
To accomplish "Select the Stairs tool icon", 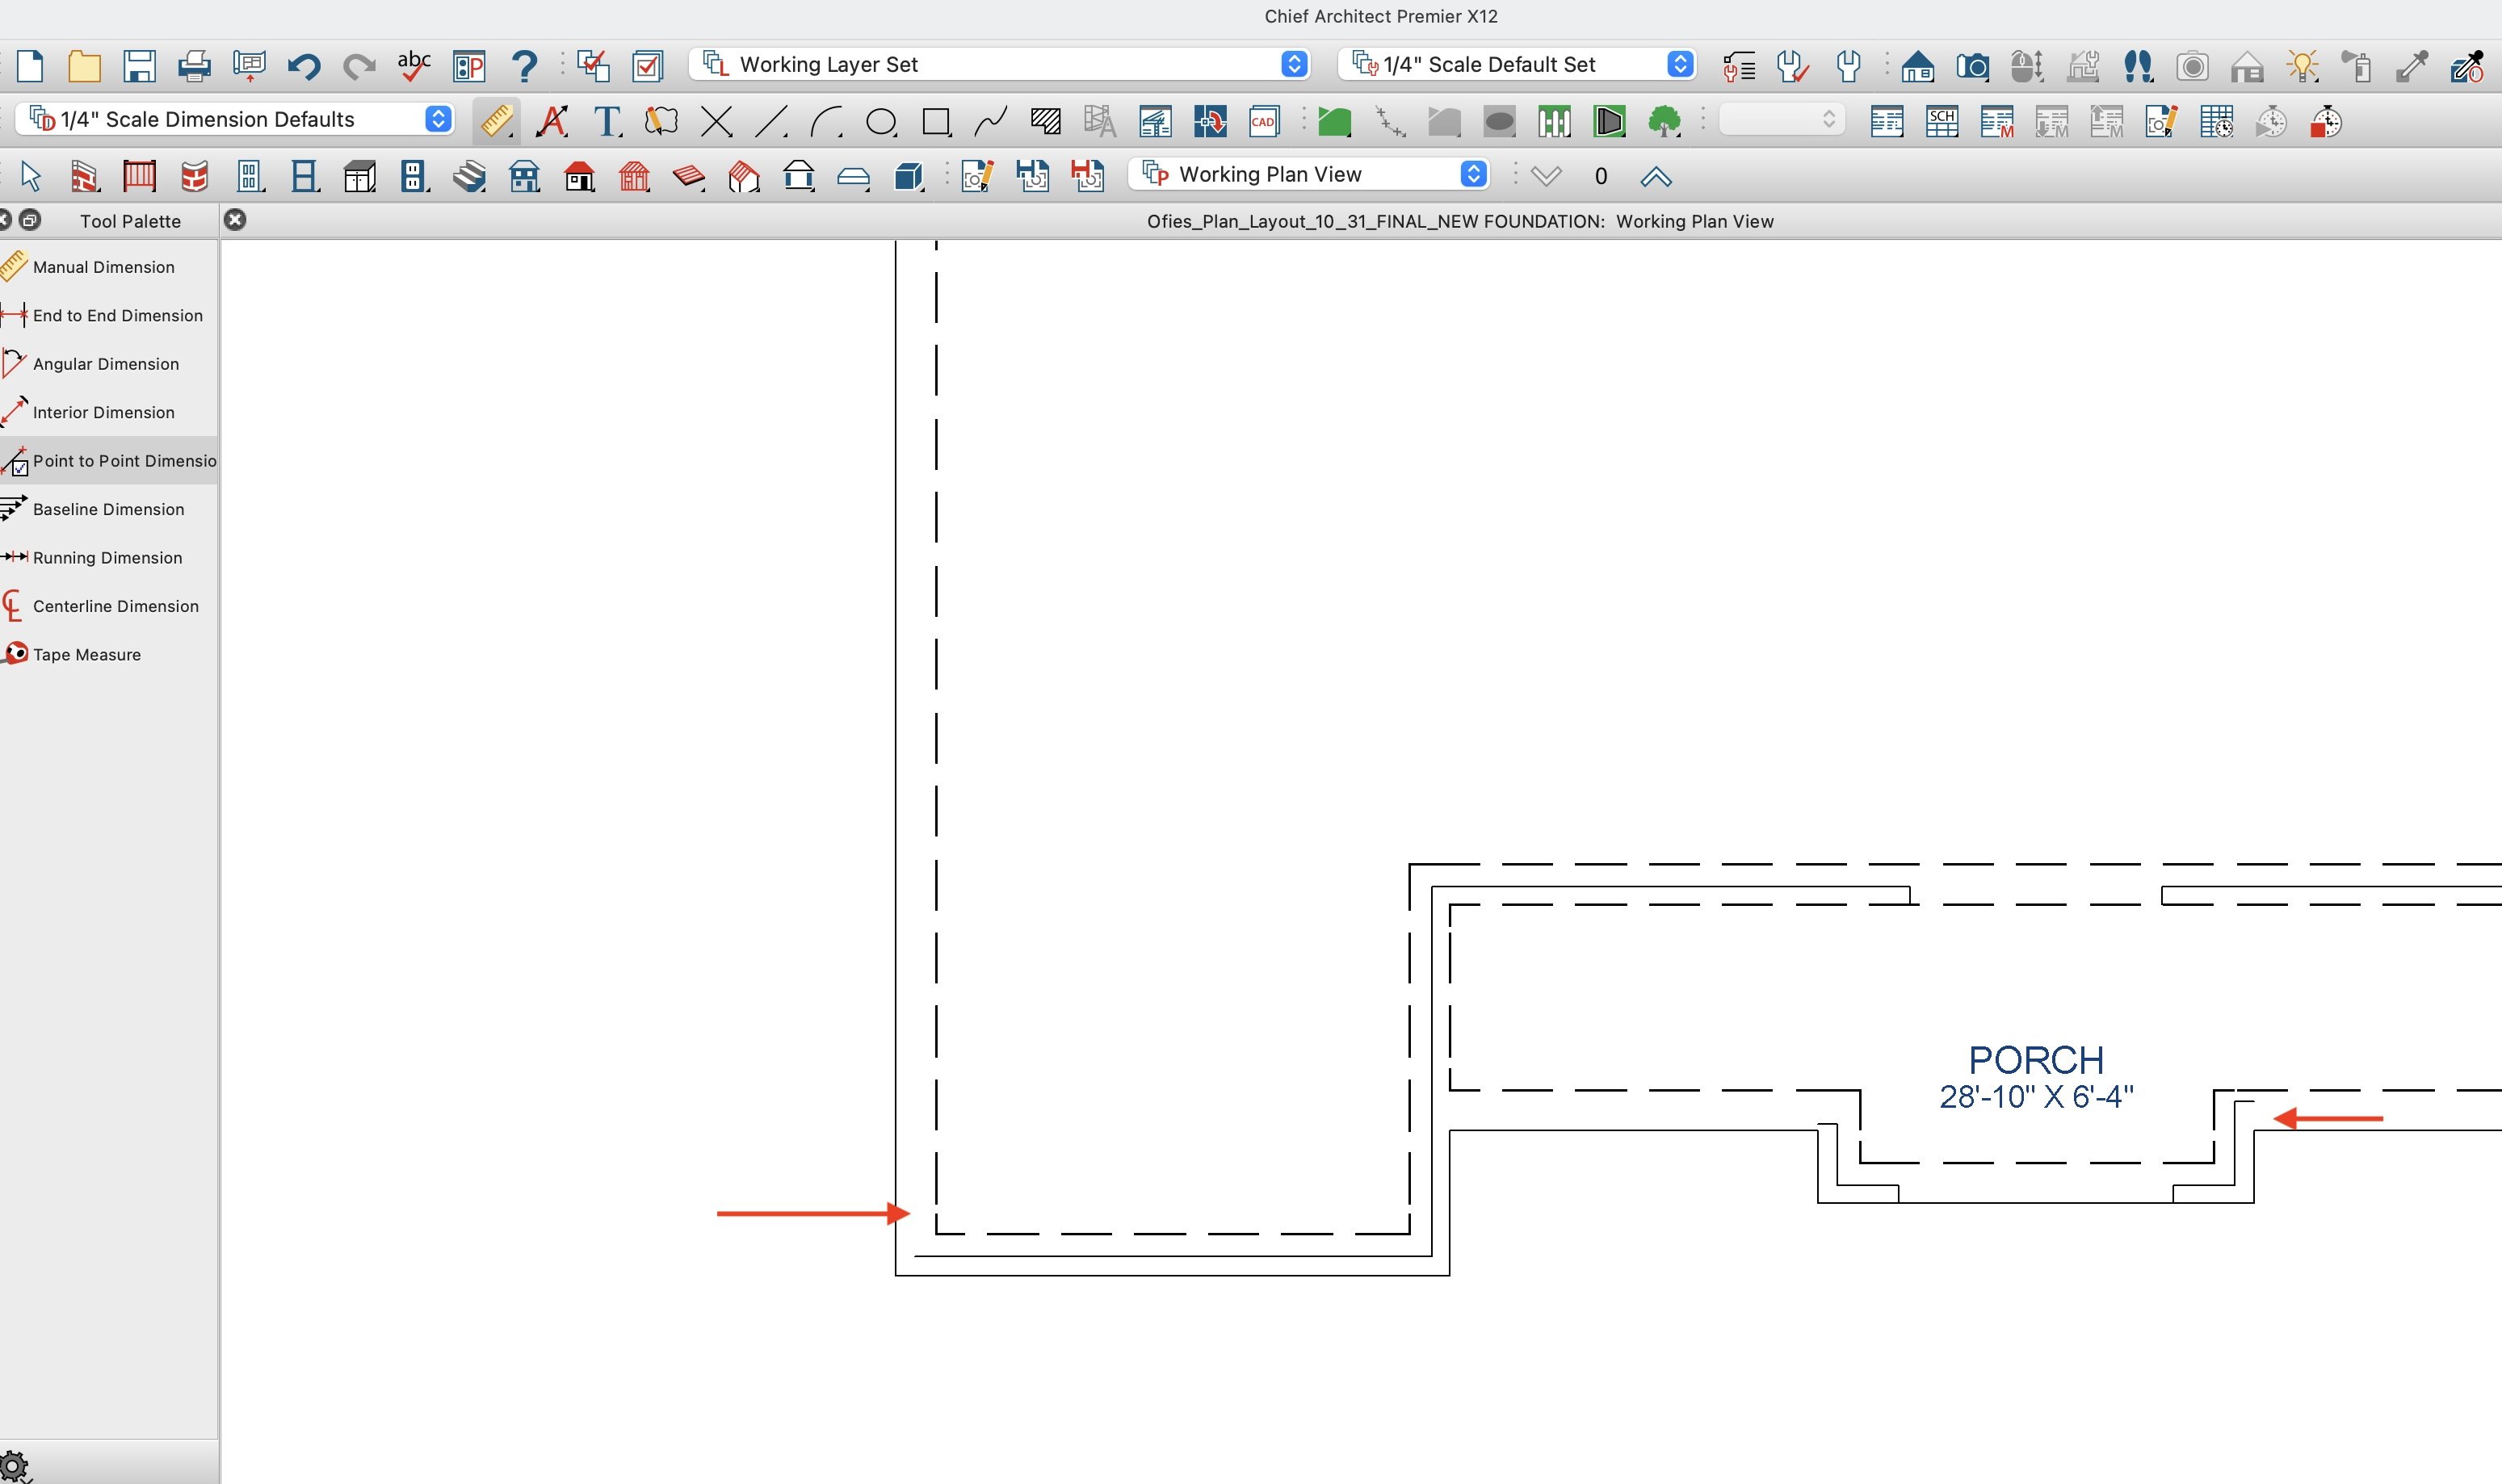I will point(469,177).
